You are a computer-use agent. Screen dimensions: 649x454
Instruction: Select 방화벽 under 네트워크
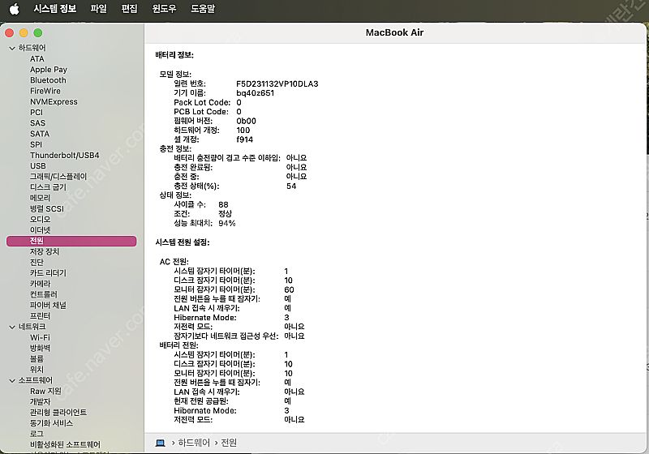[x=40, y=349]
